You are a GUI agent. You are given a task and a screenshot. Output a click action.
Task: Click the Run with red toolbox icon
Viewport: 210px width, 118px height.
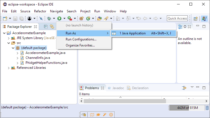coord(70,18)
